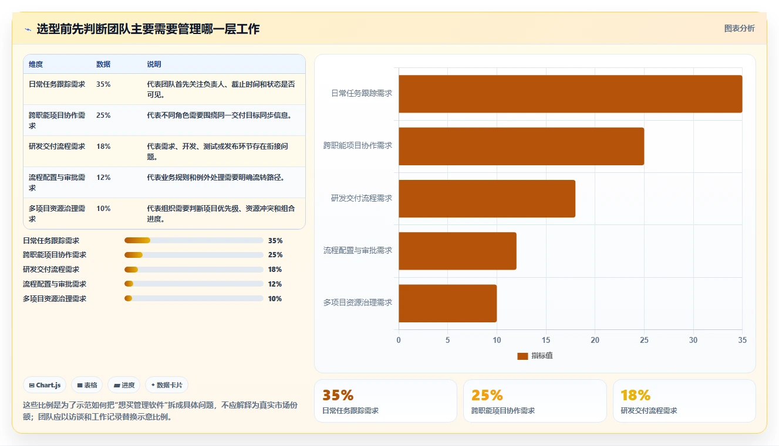The image size is (779, 446).
Task: Select the 数据卡片 tag chip
Action: (x=167, y=385)
